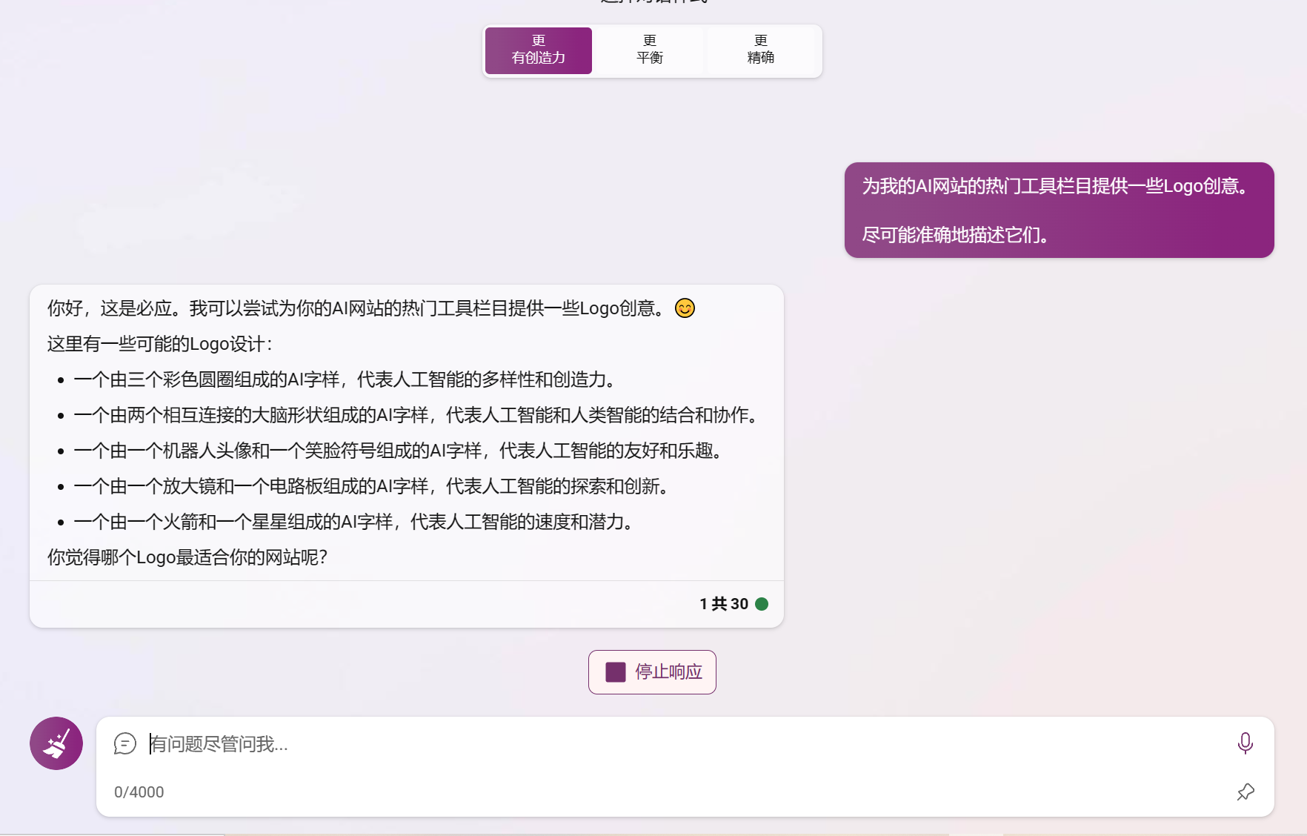Image resolution: width=1307 pixels, height=836 pixels.
Task: Select the 更精确 conversation style
Action: point(761,50)
